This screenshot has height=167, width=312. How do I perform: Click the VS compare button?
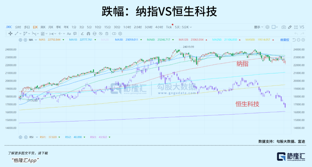coord(302,27)
